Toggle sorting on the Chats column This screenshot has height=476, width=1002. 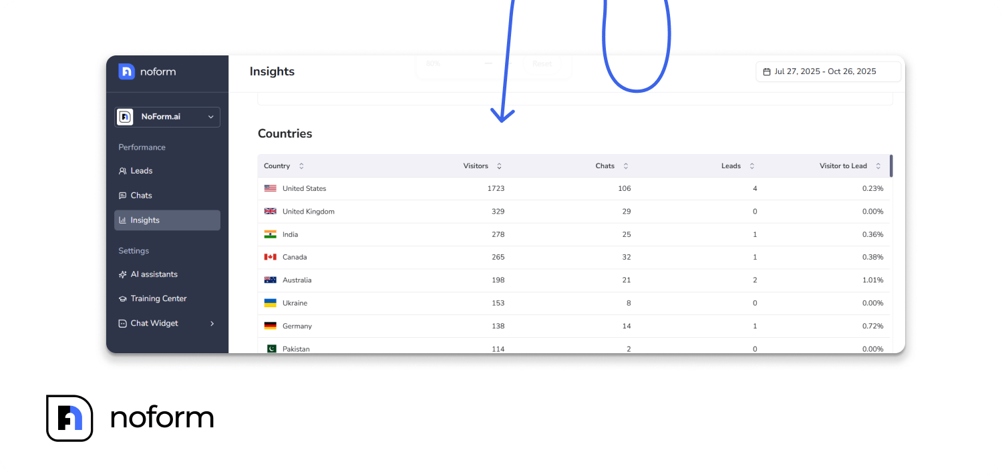click(x=625, y=166)
